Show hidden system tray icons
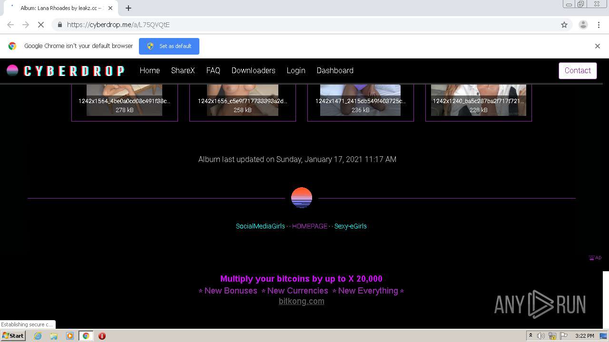This screenshot has height=342, width=609. (x=530, y=336)
